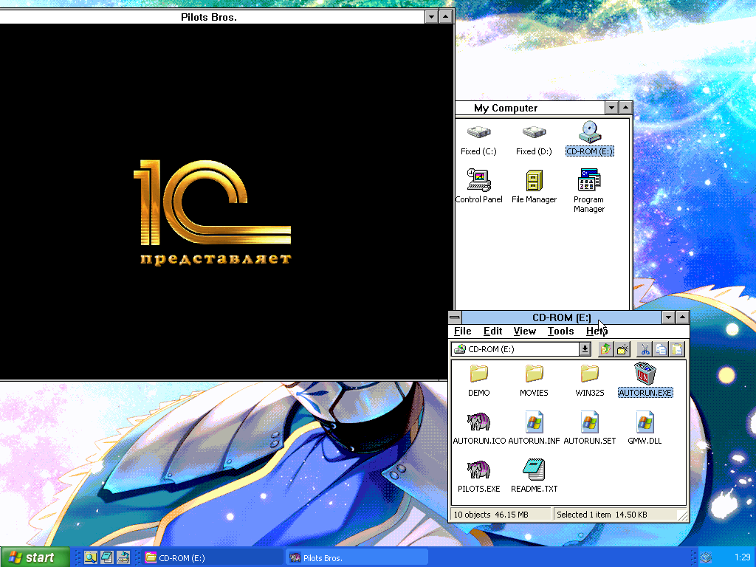The image size is (756, 567).
Task: Click the Start button
Action: tap(35, 557)
